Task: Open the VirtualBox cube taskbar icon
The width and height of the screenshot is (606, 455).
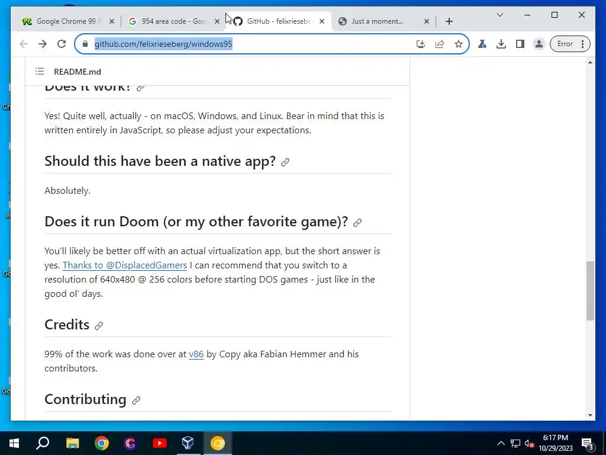Action: (188, 443)
